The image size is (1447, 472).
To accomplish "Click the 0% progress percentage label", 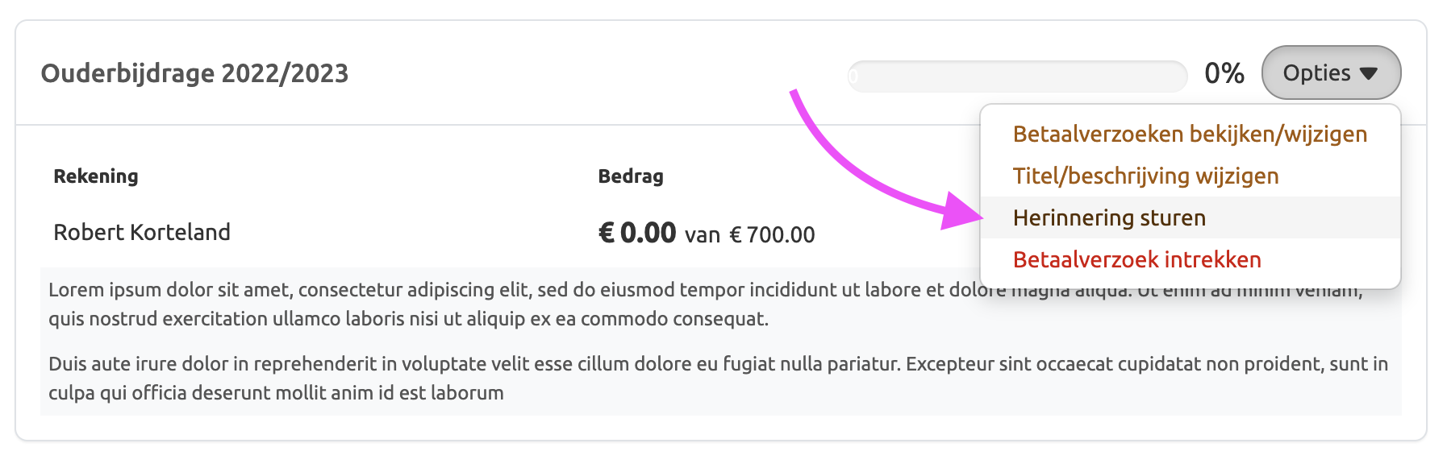I will tap(1224, 73).
